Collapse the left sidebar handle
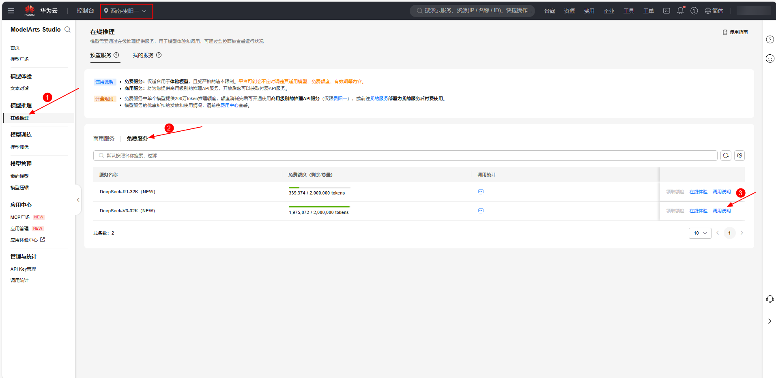 [x=78, y=200]
